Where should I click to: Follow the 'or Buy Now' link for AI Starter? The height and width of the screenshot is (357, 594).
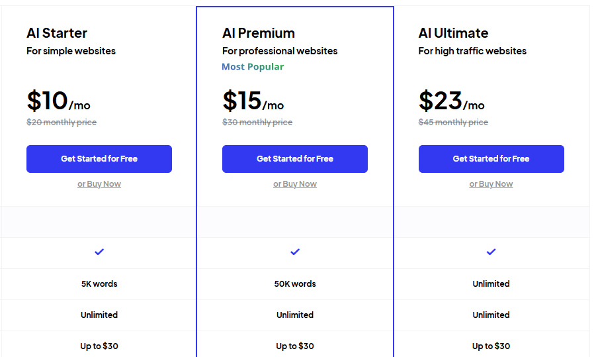click(x=99, y=184)
